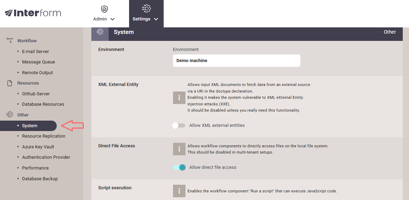Select Authentication Provider in sidebar
This screenshot has width=409, height=200.
point(46,157)
